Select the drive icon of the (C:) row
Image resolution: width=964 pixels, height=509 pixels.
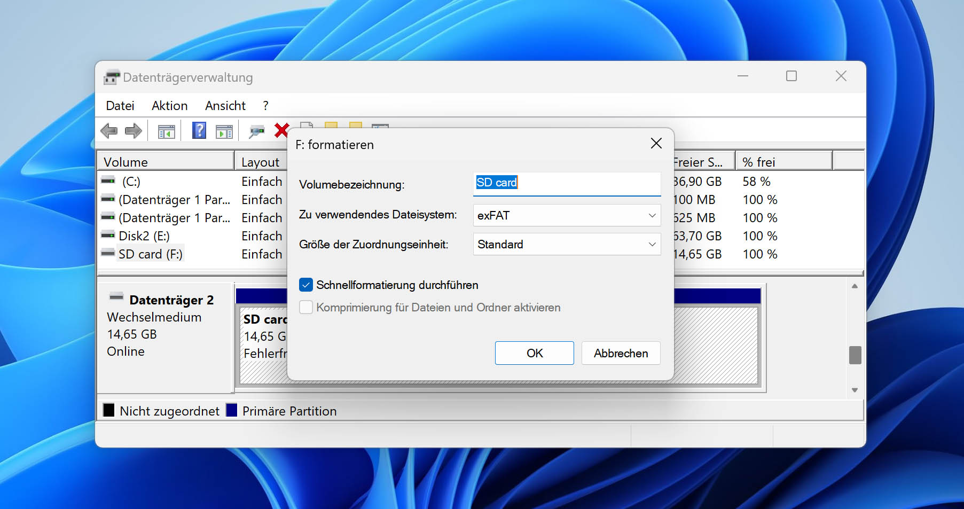[108, 181]
